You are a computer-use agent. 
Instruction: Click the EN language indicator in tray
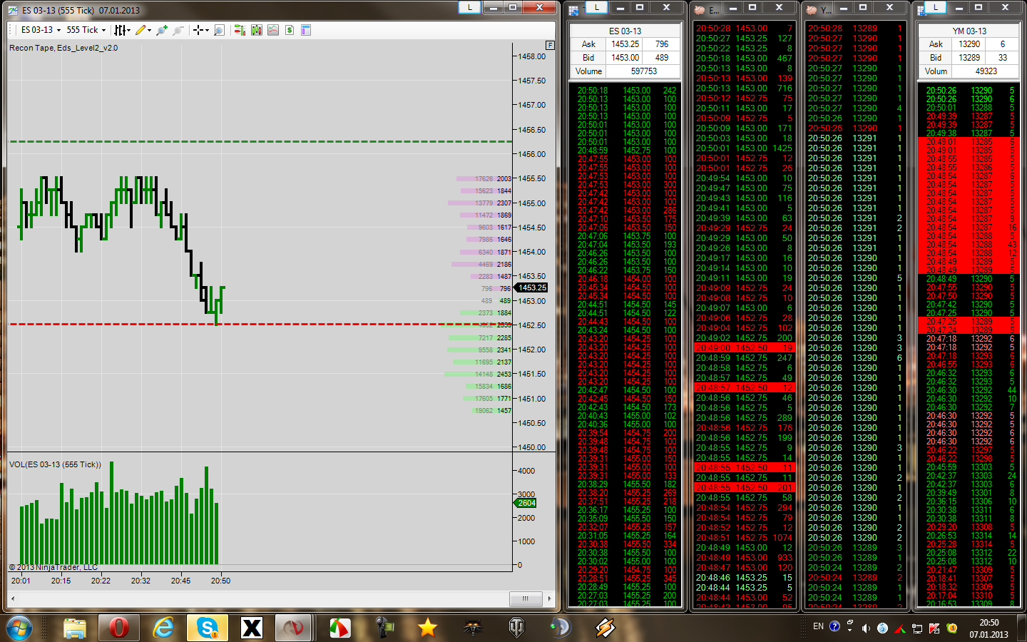coord(818,627)
